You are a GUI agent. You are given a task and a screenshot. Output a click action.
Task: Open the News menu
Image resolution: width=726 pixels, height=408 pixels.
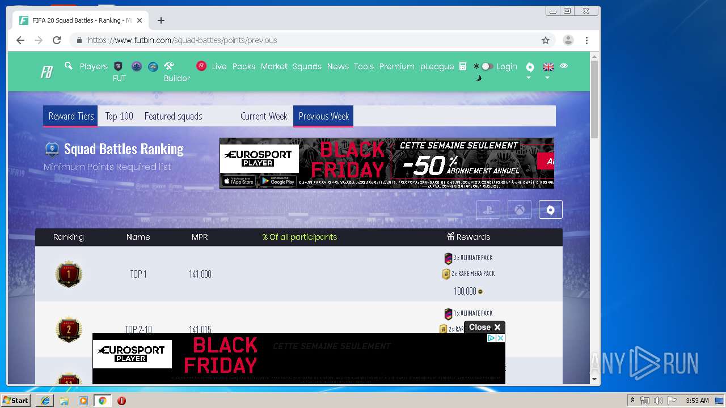(x=337, y=66)
